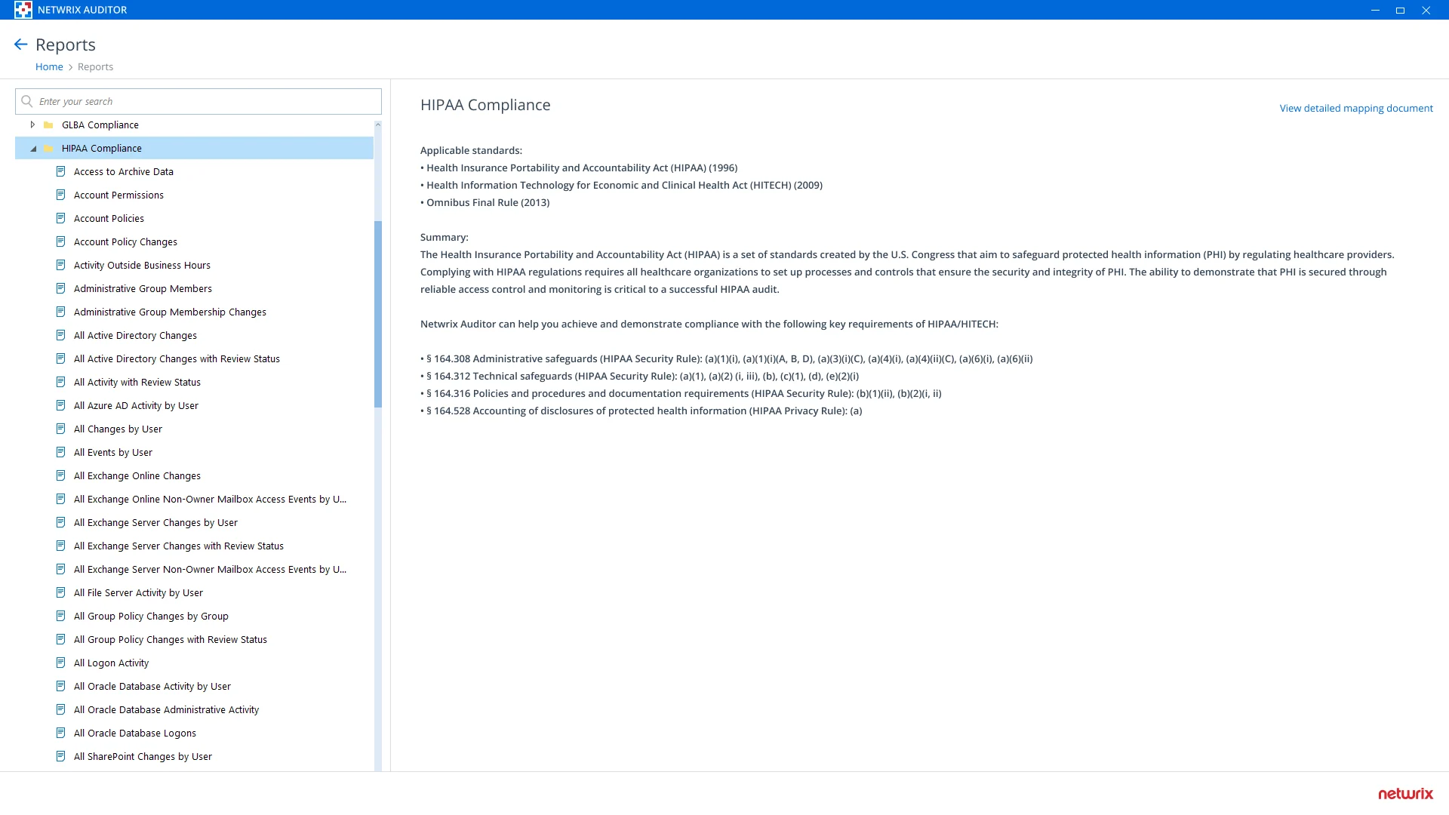Image resolution: width=1449 pixels, height=815 pixels.
Task: Click the HIPAA Compliance page heading
Action: point(485,105)
